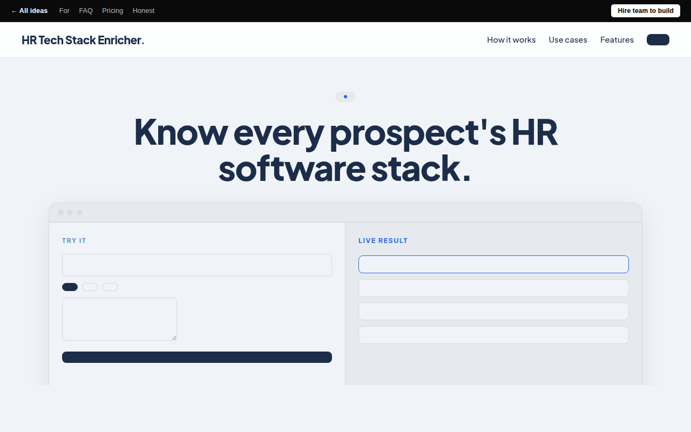Click the headline "Know every prospect's HR"
This screenshot has height=432, width=691.
(345, 132)
